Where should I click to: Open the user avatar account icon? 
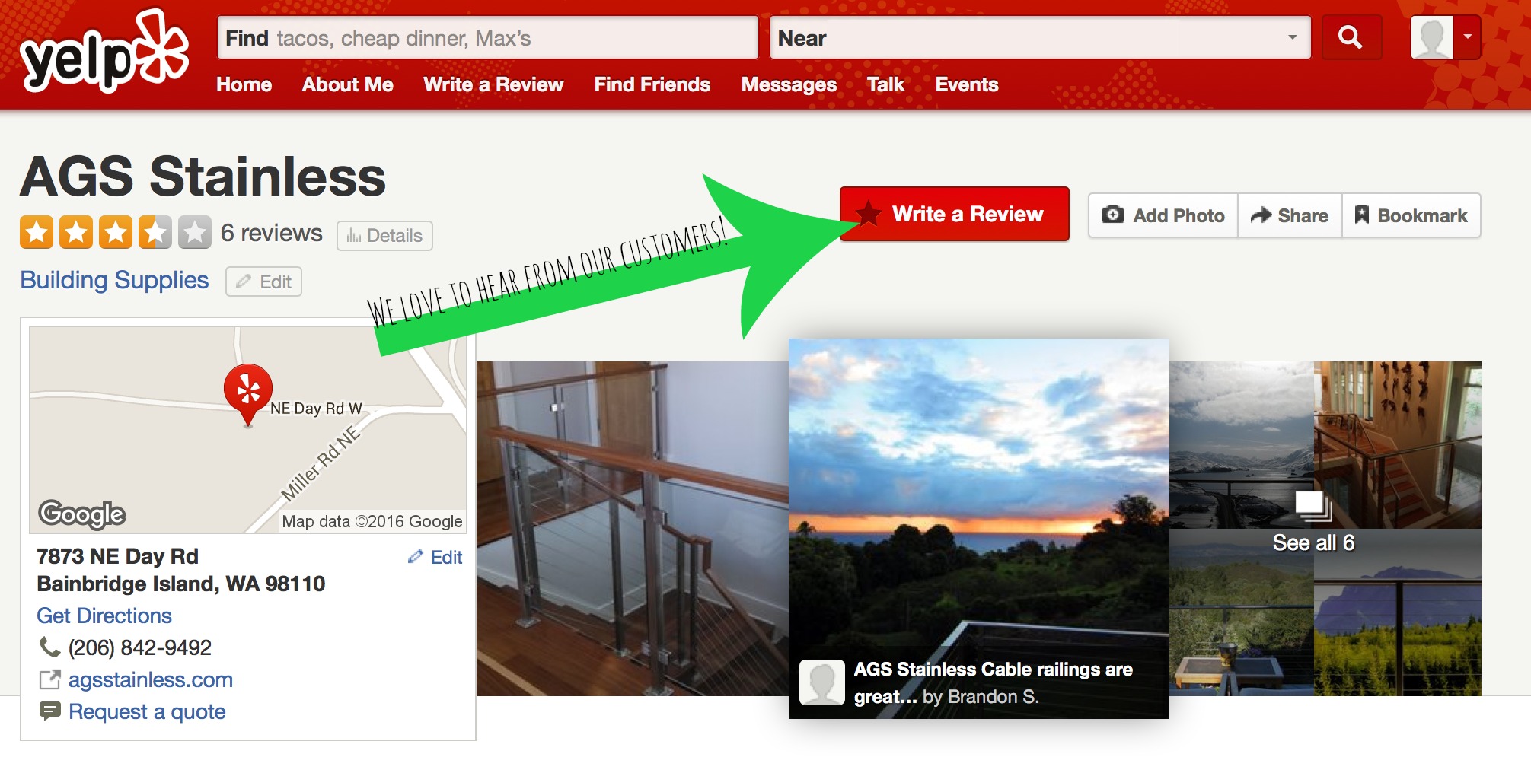(x=1432, y=37)
